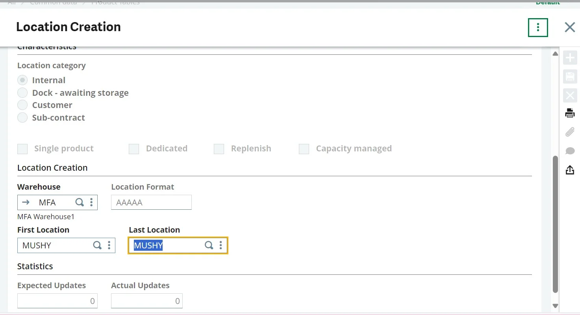Open the Last Location lookup magnifier

(209, 245)
